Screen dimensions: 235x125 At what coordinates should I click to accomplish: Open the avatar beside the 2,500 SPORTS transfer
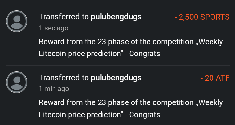(17, 21)
